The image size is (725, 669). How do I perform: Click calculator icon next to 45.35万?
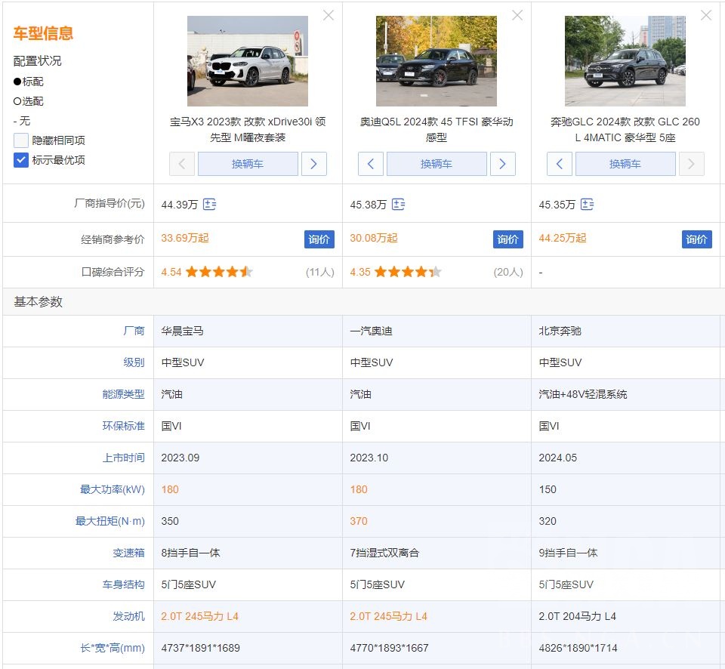587,205
